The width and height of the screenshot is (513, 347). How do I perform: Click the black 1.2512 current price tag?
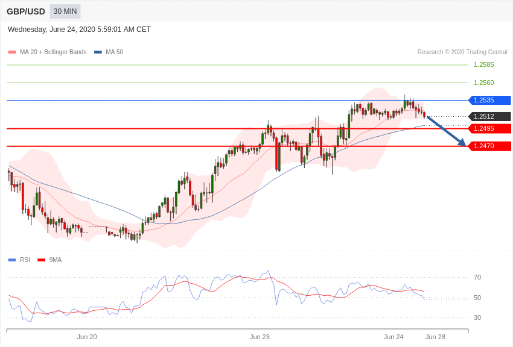[489, 116]
